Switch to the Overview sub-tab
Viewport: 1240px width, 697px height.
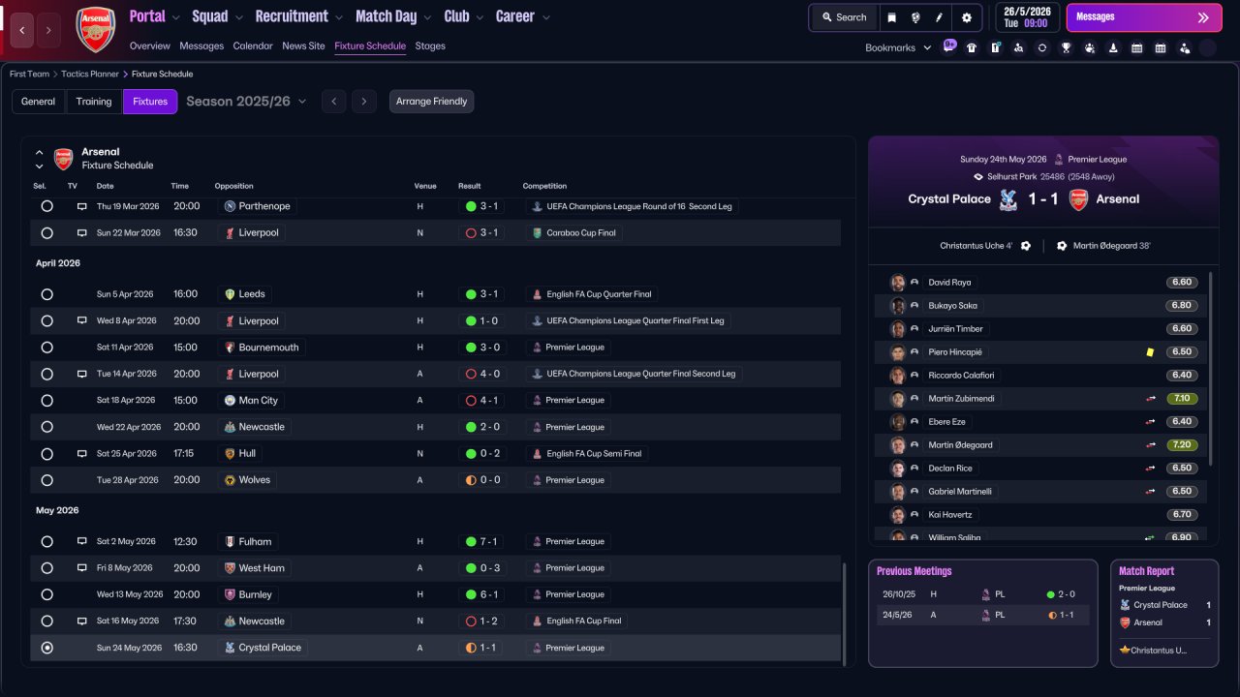149,46
